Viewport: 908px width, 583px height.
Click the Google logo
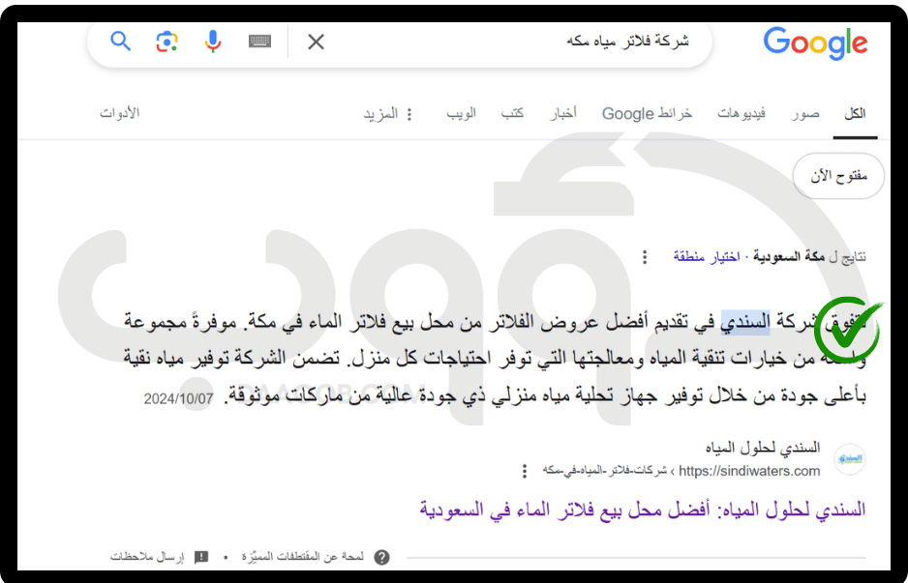(x=815, y=44)
